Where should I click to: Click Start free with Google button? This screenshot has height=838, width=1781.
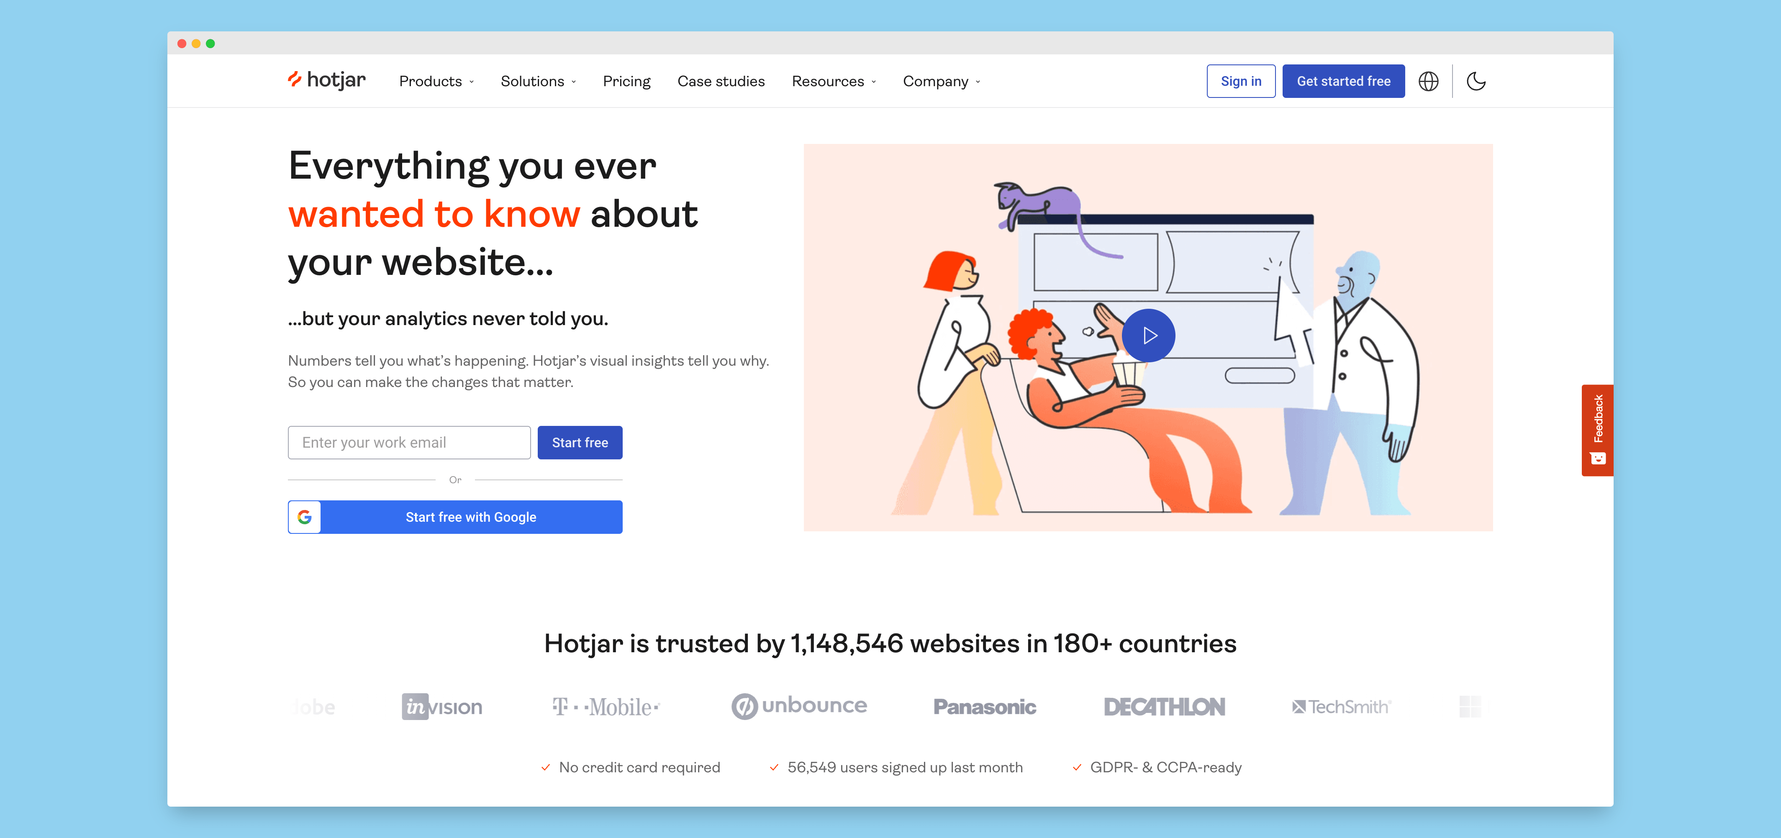pos(455,517)
